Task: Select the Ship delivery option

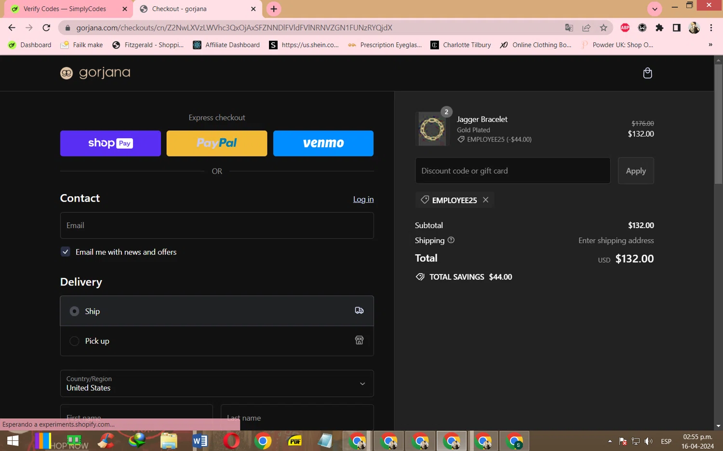Action: tap(217, 311)
